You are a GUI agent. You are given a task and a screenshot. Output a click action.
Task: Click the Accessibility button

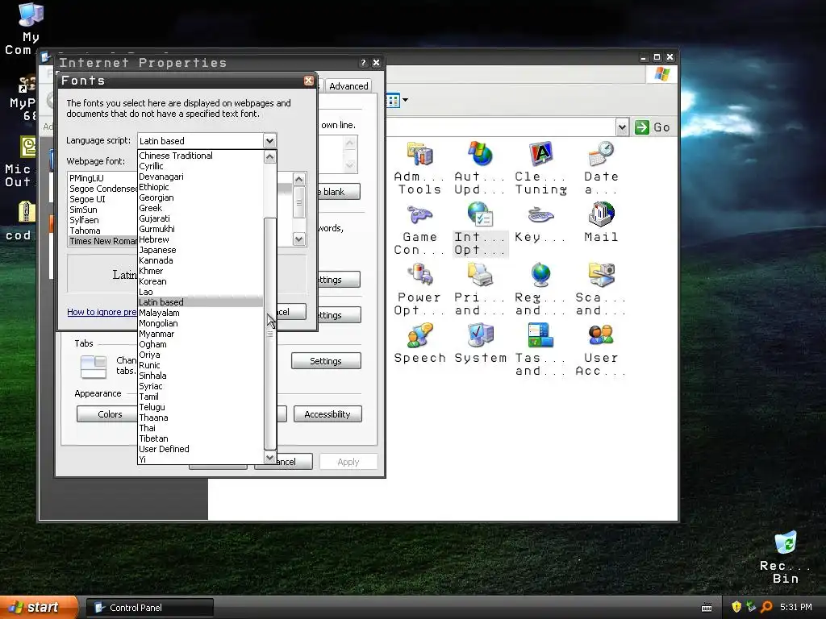pyautogui.click(x=327, y=414)
